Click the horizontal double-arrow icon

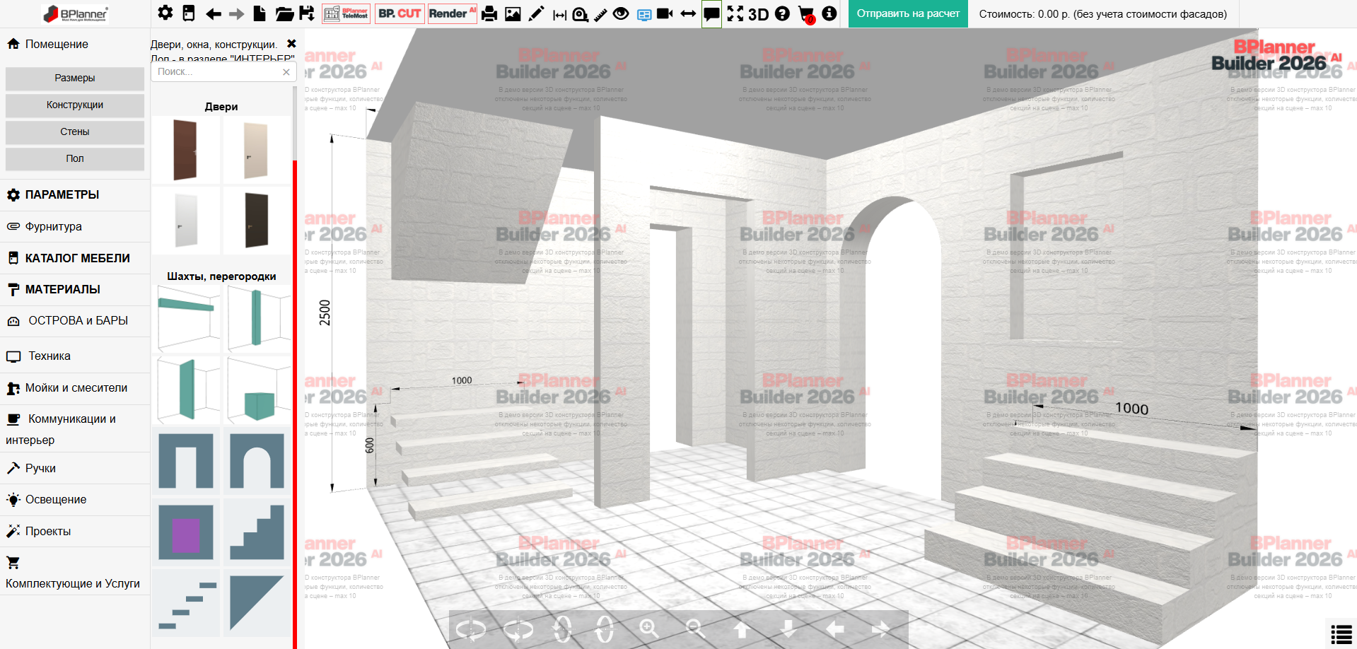coord(688,13)
